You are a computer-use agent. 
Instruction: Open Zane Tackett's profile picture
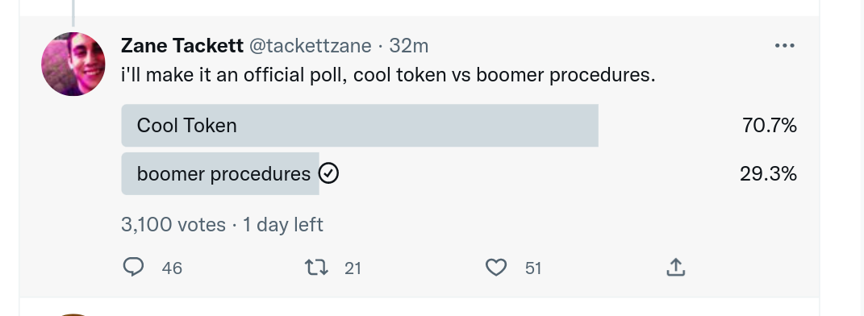point(73,64)
